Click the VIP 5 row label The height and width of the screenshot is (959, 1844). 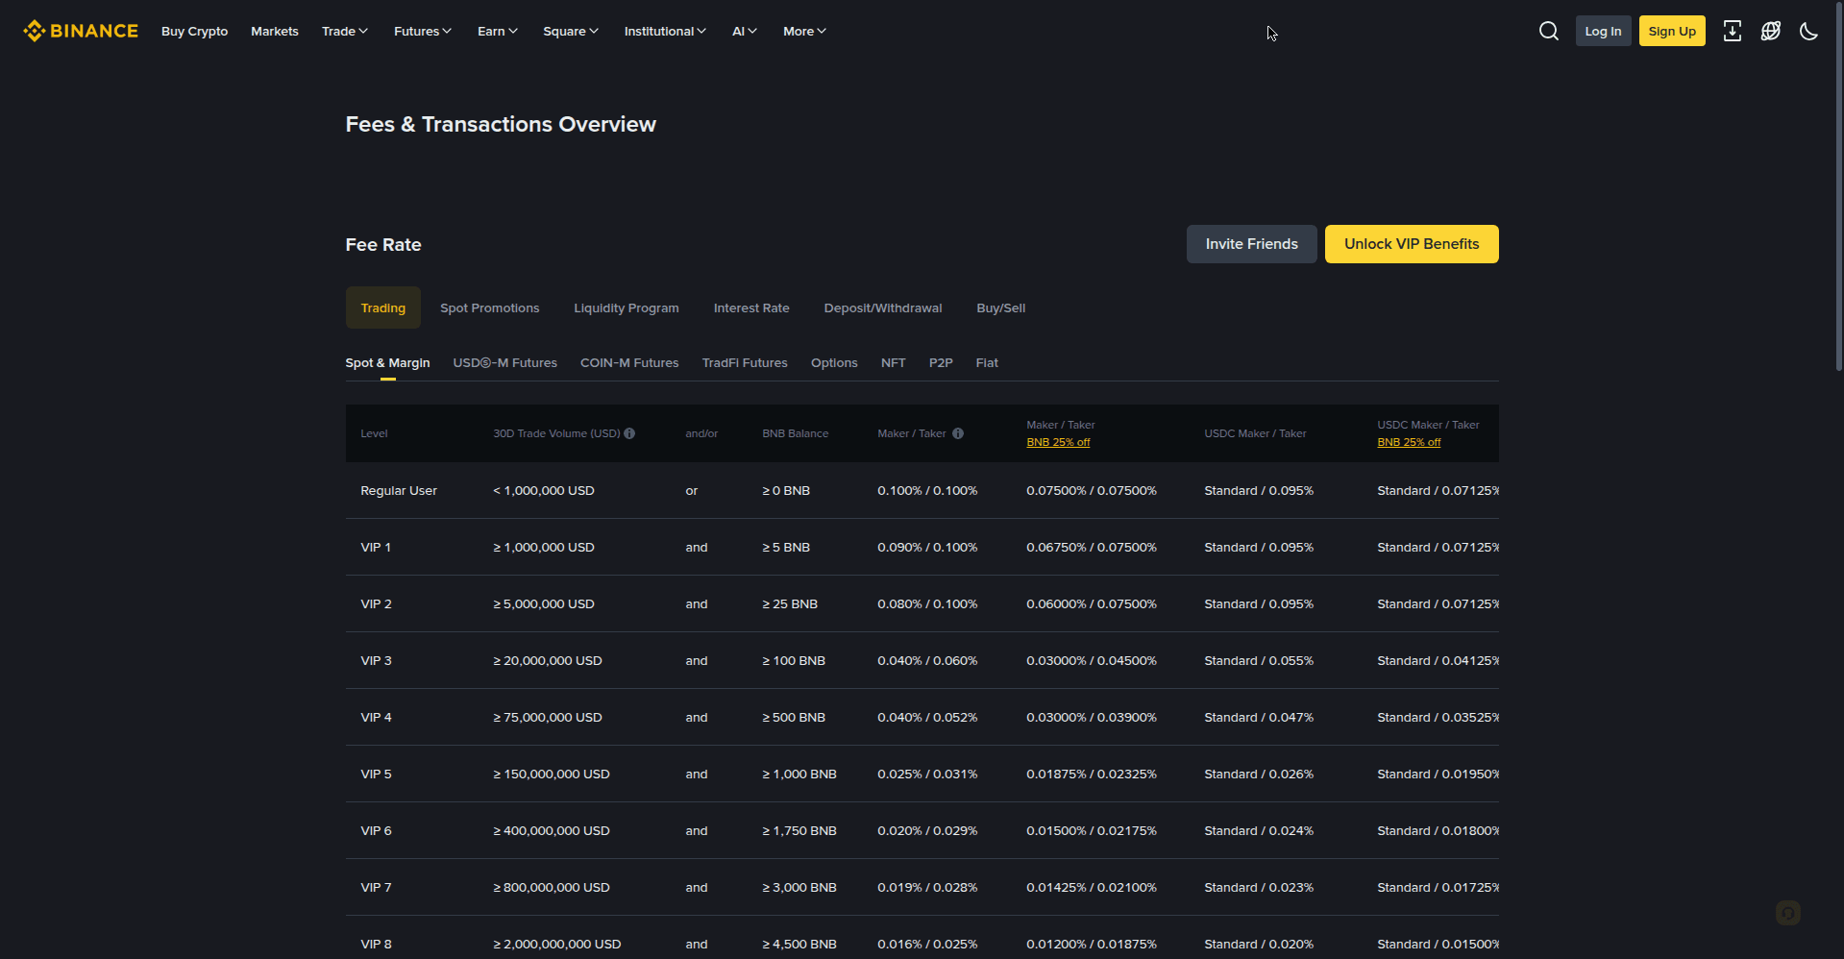(376, 774)
